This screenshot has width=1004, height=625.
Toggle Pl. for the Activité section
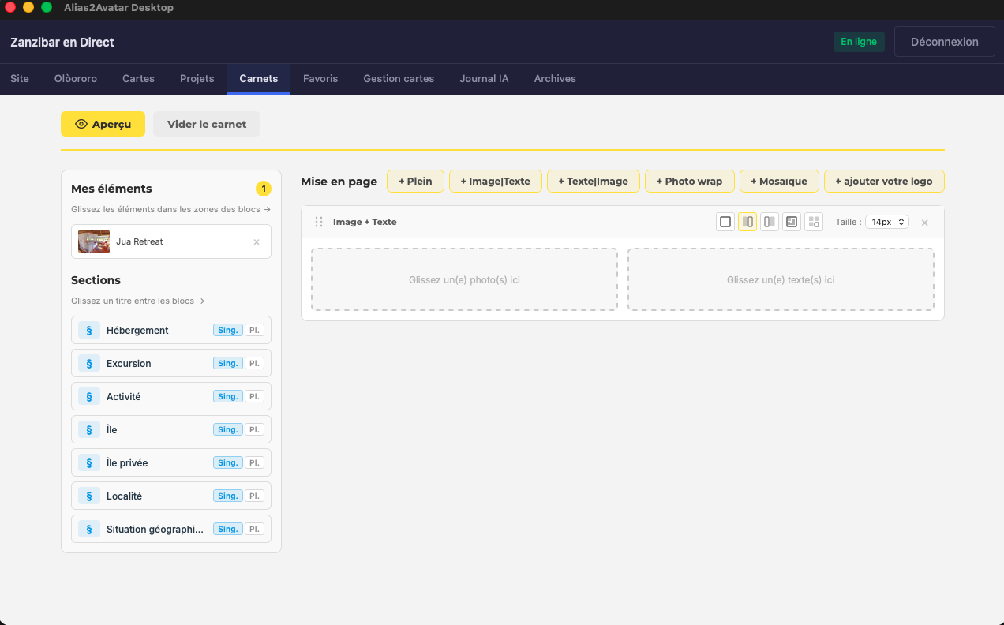pos(254,396)
